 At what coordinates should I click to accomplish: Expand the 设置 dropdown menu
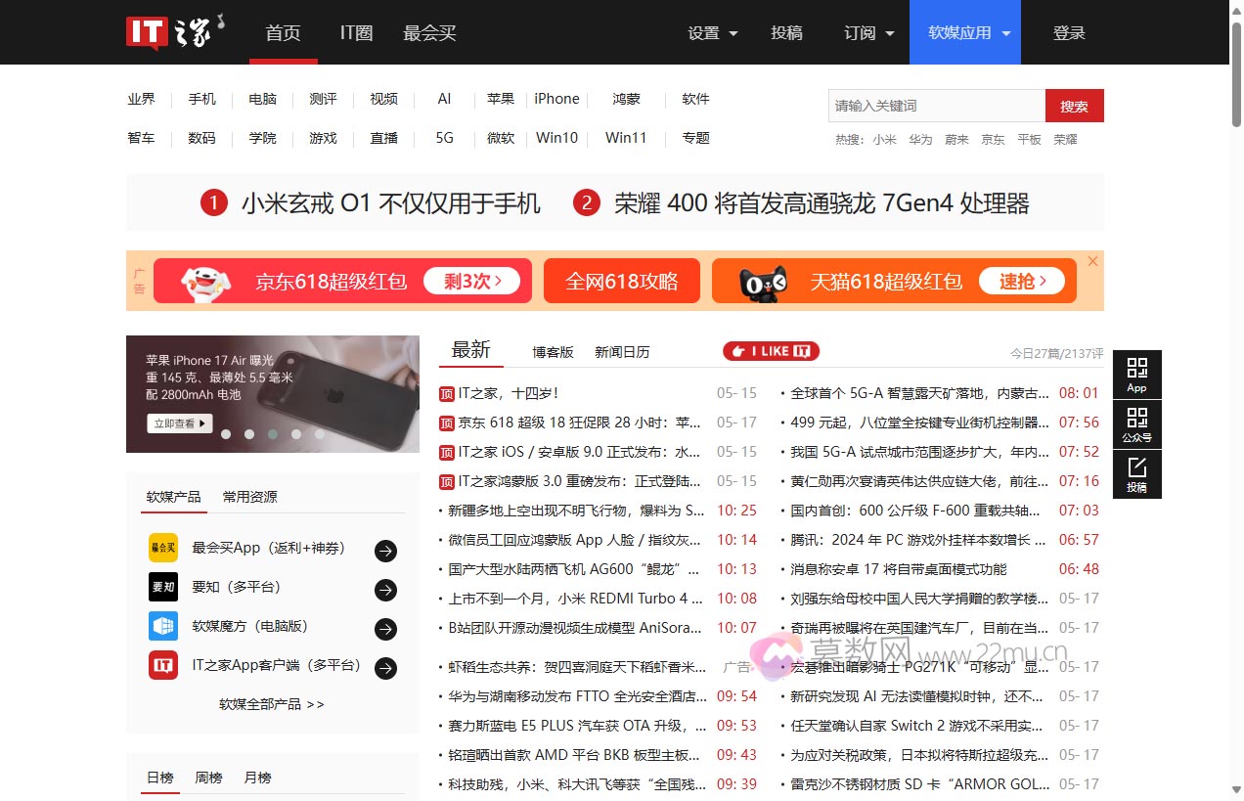pos(713,33)
